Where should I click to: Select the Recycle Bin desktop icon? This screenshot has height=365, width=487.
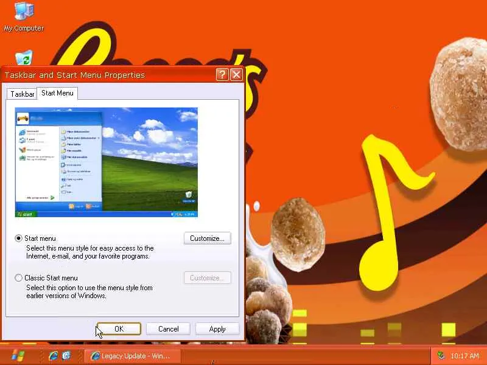pyautogui.click(x=24, y=58)
